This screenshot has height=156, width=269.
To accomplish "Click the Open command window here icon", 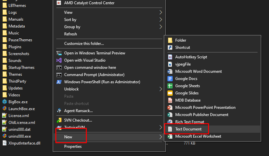I will (x=59, y=68).
